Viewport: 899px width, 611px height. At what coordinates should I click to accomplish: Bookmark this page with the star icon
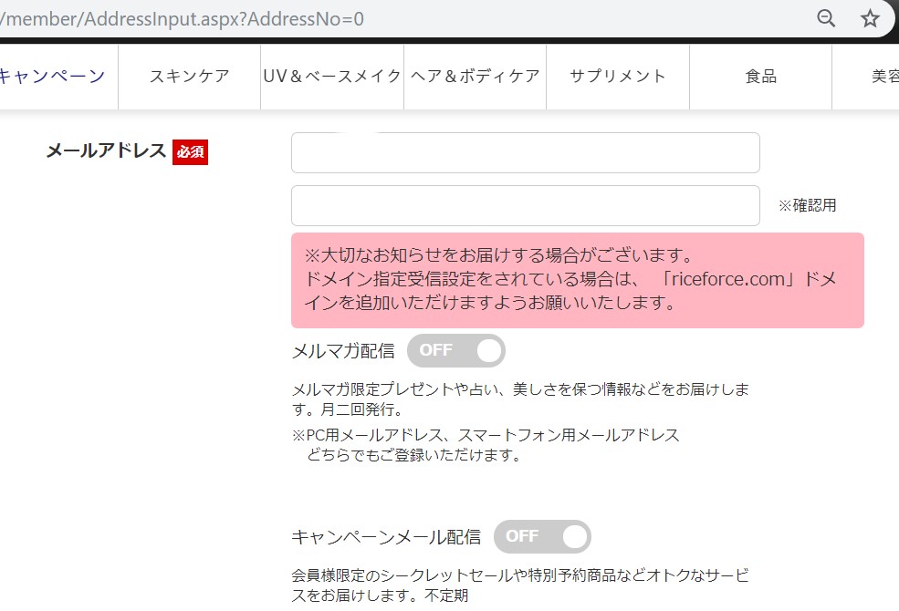tap(870, 18)
